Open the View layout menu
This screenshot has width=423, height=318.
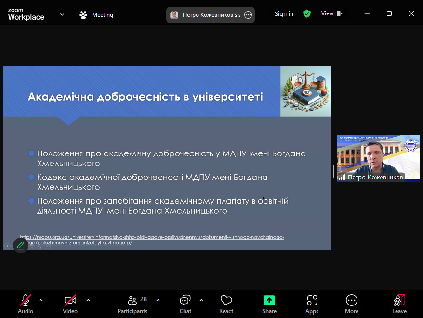(331, 14)
